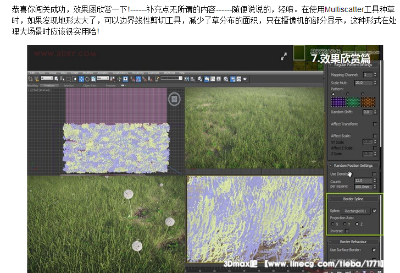Select the X projection axis radio
This screenshot has width=400, height=273.
(332, 224)
